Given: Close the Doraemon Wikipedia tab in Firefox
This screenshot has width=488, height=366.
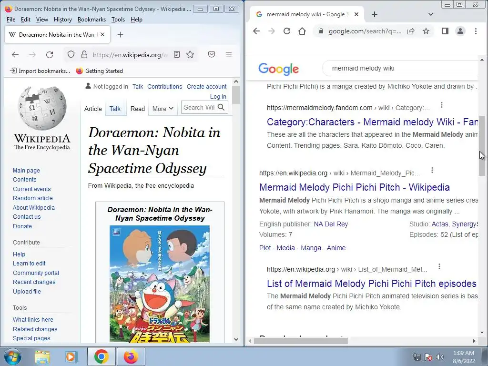Looking at the screenshot, I should 102,34.
